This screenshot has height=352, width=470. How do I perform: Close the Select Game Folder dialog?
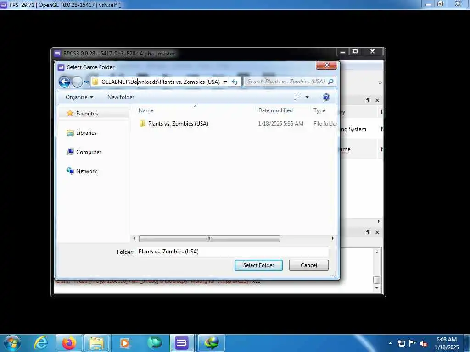326,65
